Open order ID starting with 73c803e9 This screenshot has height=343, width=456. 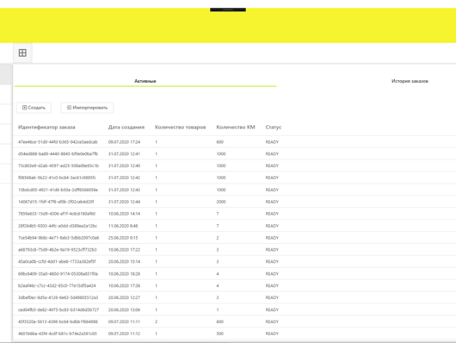tap(59, 165)
